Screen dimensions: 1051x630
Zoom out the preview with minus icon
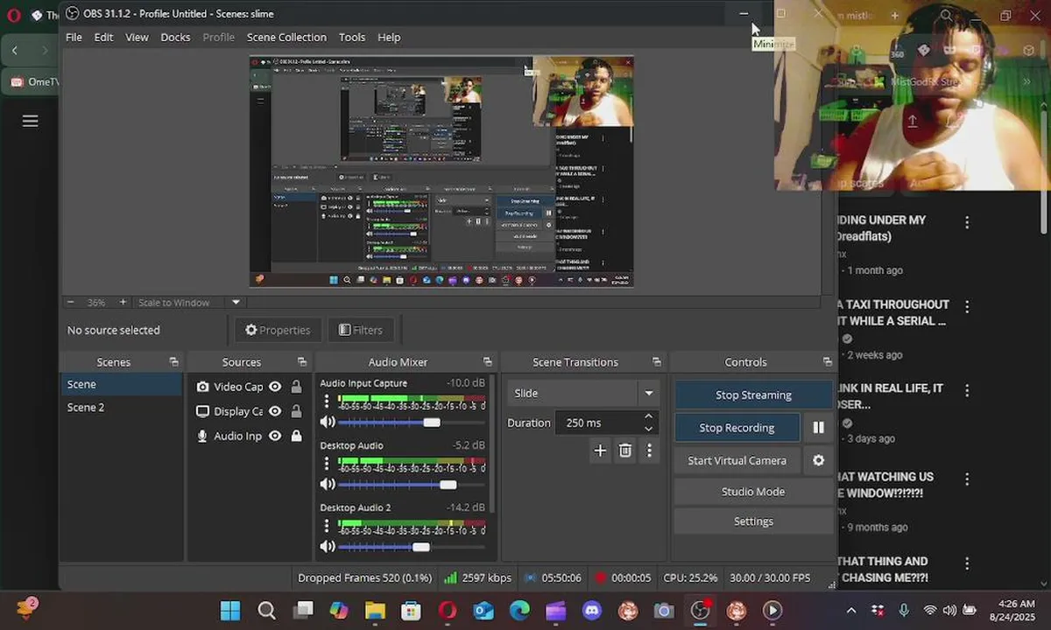tap(71, 302)
